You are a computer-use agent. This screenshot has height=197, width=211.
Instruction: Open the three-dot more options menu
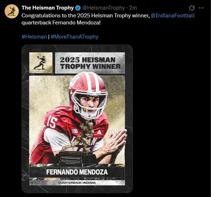(x=201, y=8)
